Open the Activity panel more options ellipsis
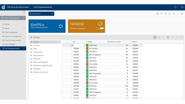This screenshot has height=104, width=185. [181, 37]
